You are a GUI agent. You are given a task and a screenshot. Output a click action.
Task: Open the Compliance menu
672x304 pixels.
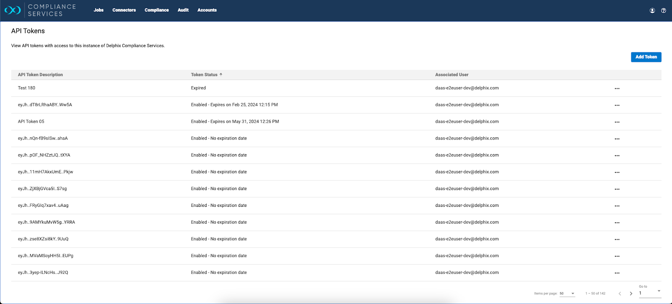pos(157,10)
